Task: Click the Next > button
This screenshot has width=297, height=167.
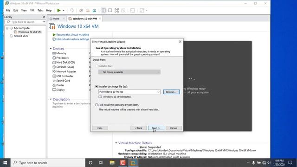Action: (x=156, y=128)
